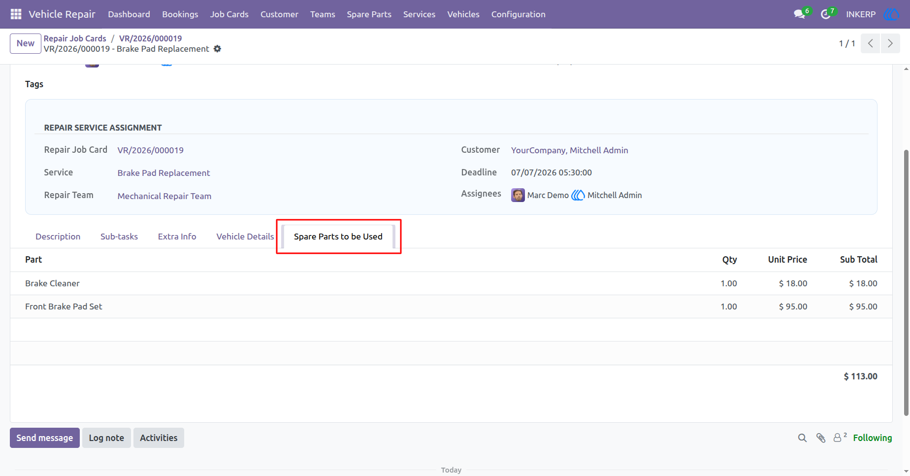The image size is (910, 476).
Task: Open the Job Cards menu
Action: [229, 14]
